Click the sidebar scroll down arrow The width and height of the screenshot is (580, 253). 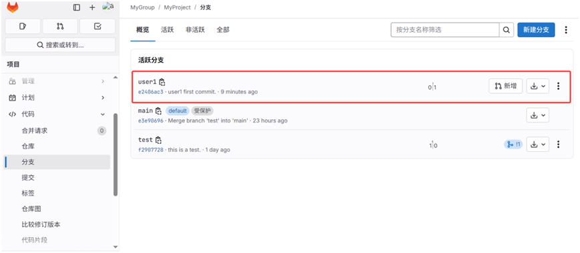pos(115,247)
